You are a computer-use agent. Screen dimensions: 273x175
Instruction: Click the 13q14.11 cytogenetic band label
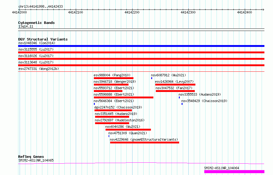point(26,26)
